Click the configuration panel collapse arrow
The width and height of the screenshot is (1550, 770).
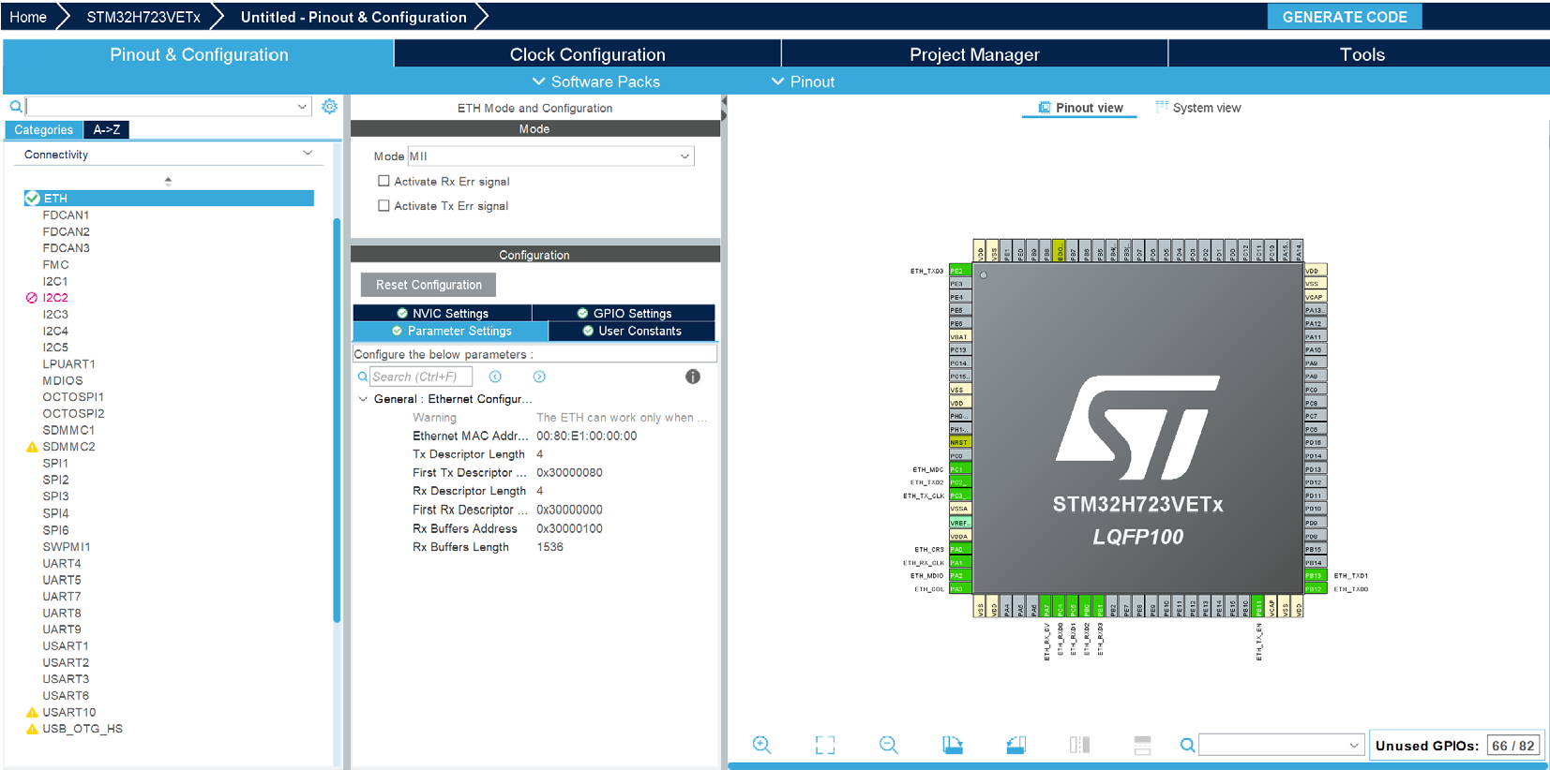pos(723,100)
